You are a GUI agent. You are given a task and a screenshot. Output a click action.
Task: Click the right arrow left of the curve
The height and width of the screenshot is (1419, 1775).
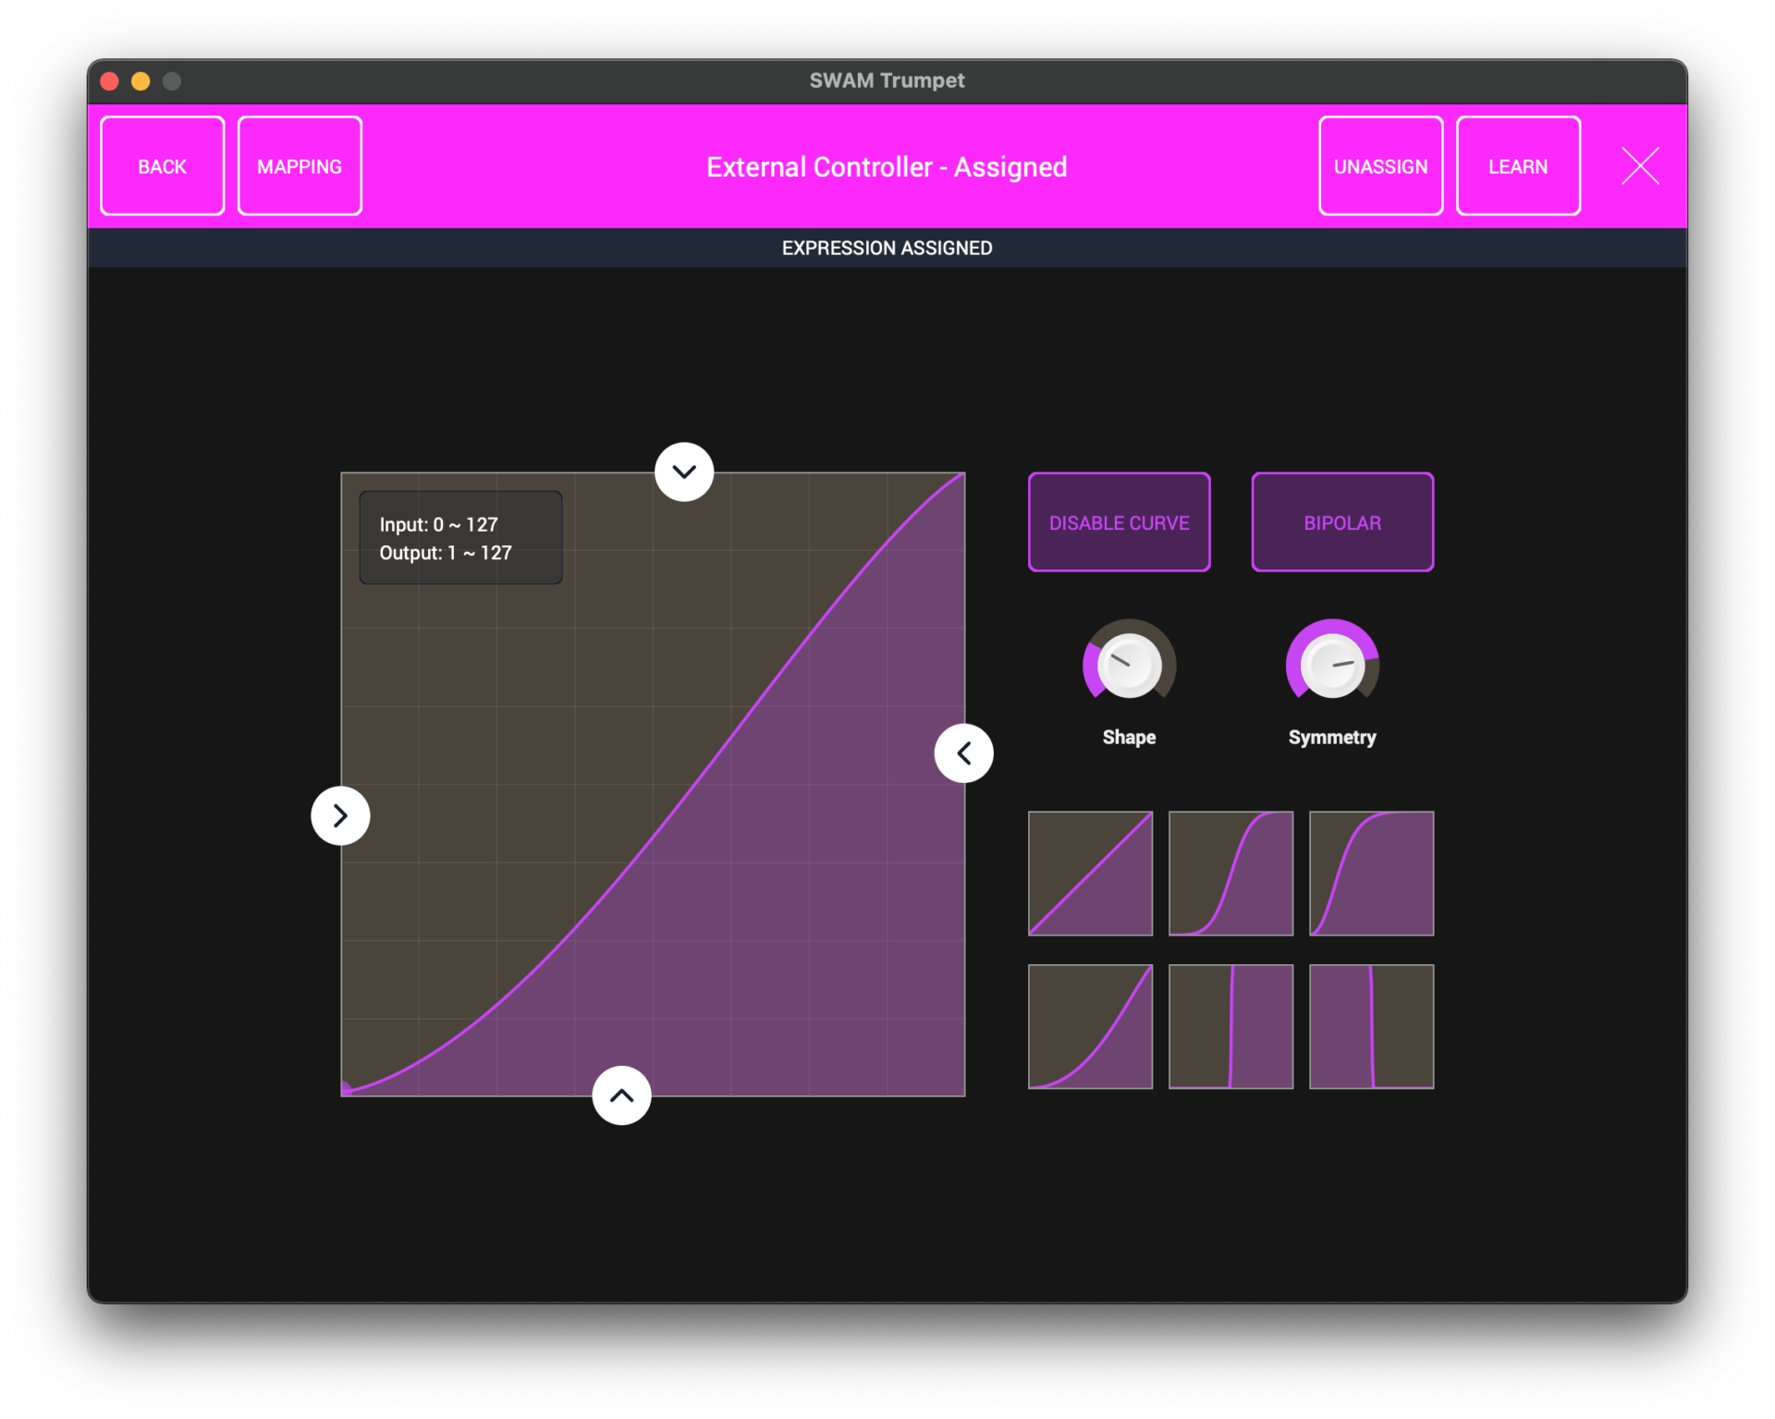coord(339,814)
